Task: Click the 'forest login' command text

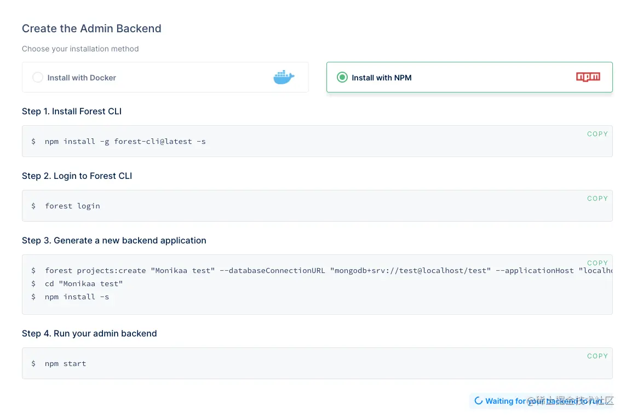Action: tap(72, 206)
